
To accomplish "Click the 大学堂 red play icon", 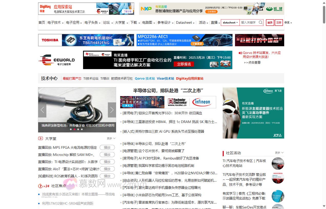I will point(40,138).
